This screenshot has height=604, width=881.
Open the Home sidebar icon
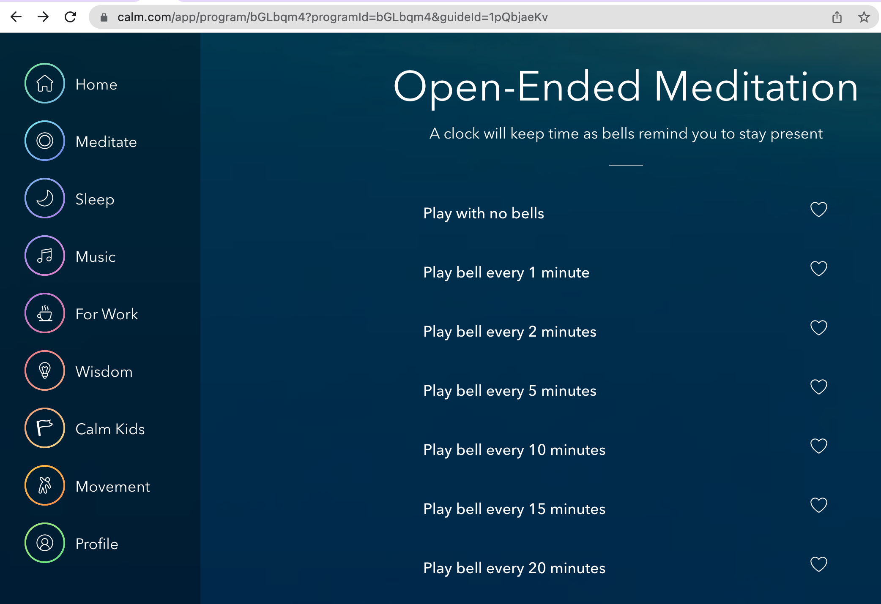(x=45, y=83)
